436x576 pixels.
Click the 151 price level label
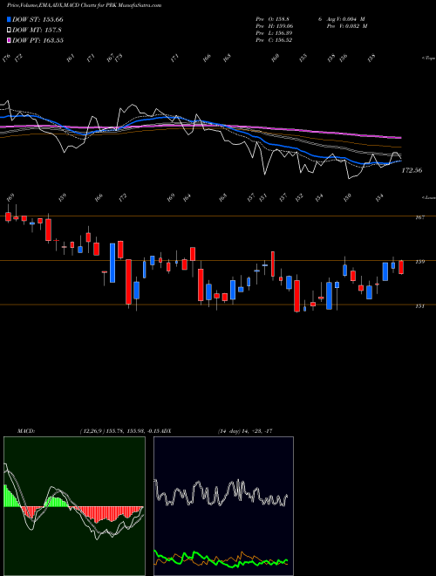click(419, 305)
